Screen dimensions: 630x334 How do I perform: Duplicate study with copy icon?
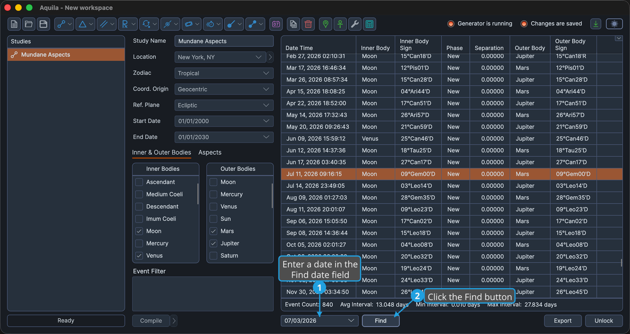tap(294, 24)
